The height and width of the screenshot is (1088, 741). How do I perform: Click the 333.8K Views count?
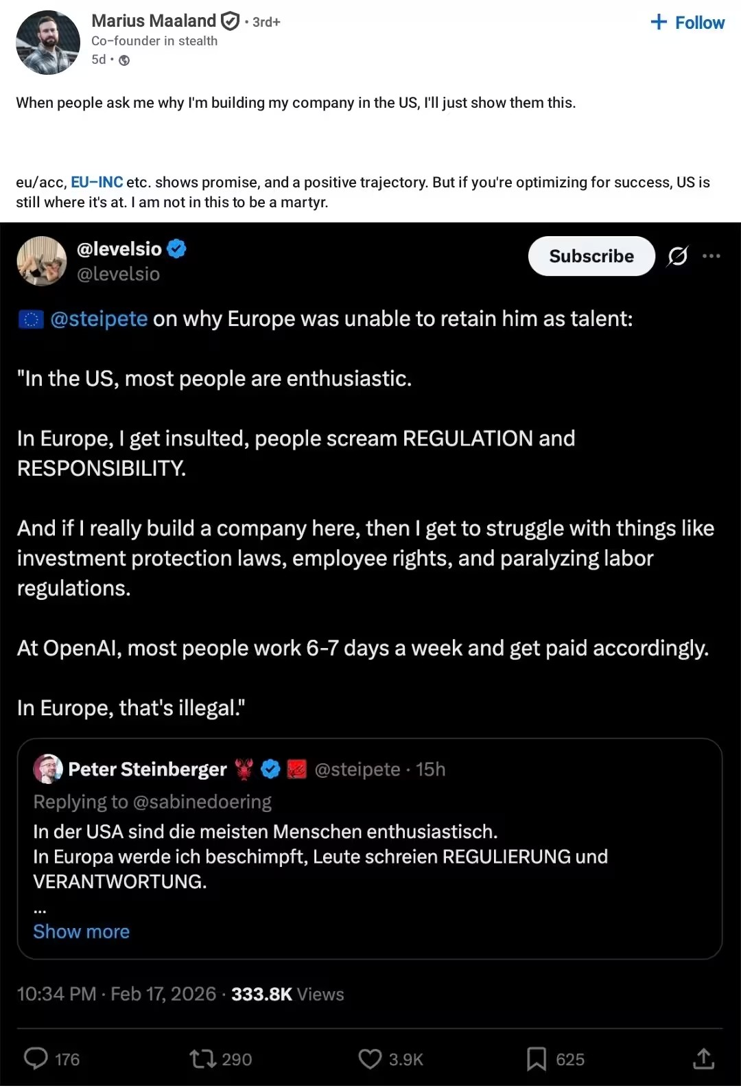[287, 994]
